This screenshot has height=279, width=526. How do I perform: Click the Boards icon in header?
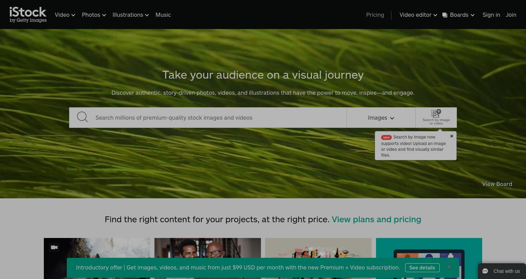(x=445, y=15)
